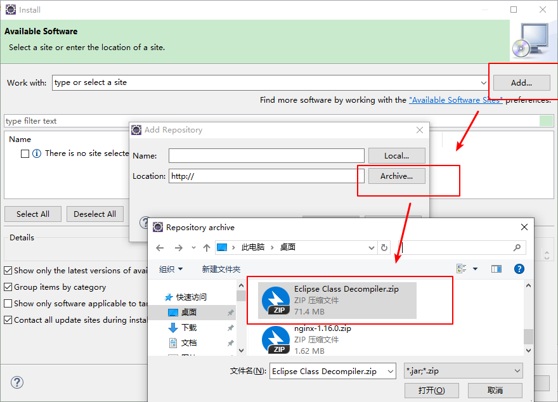This screenshot has width=558, height=402.
Task: Click the search magnifier icon
Action: point(517,247)
